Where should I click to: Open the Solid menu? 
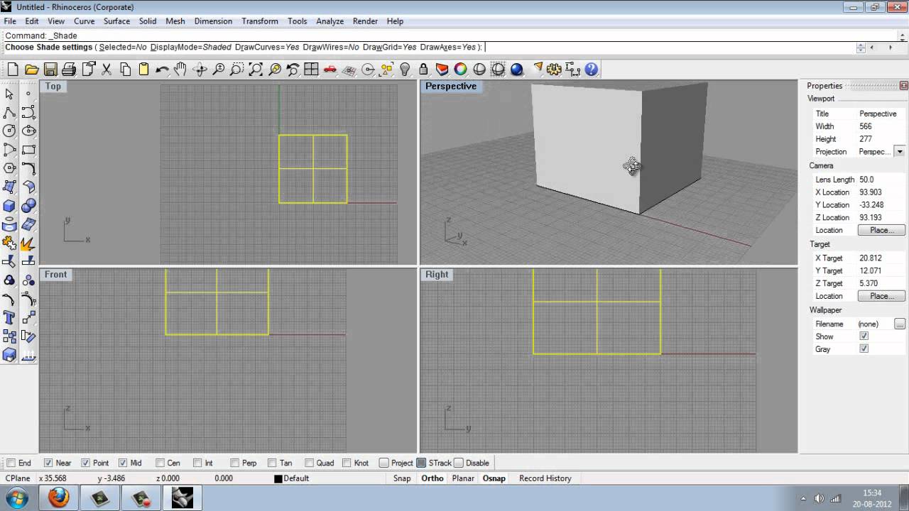[x=148, y=21]
